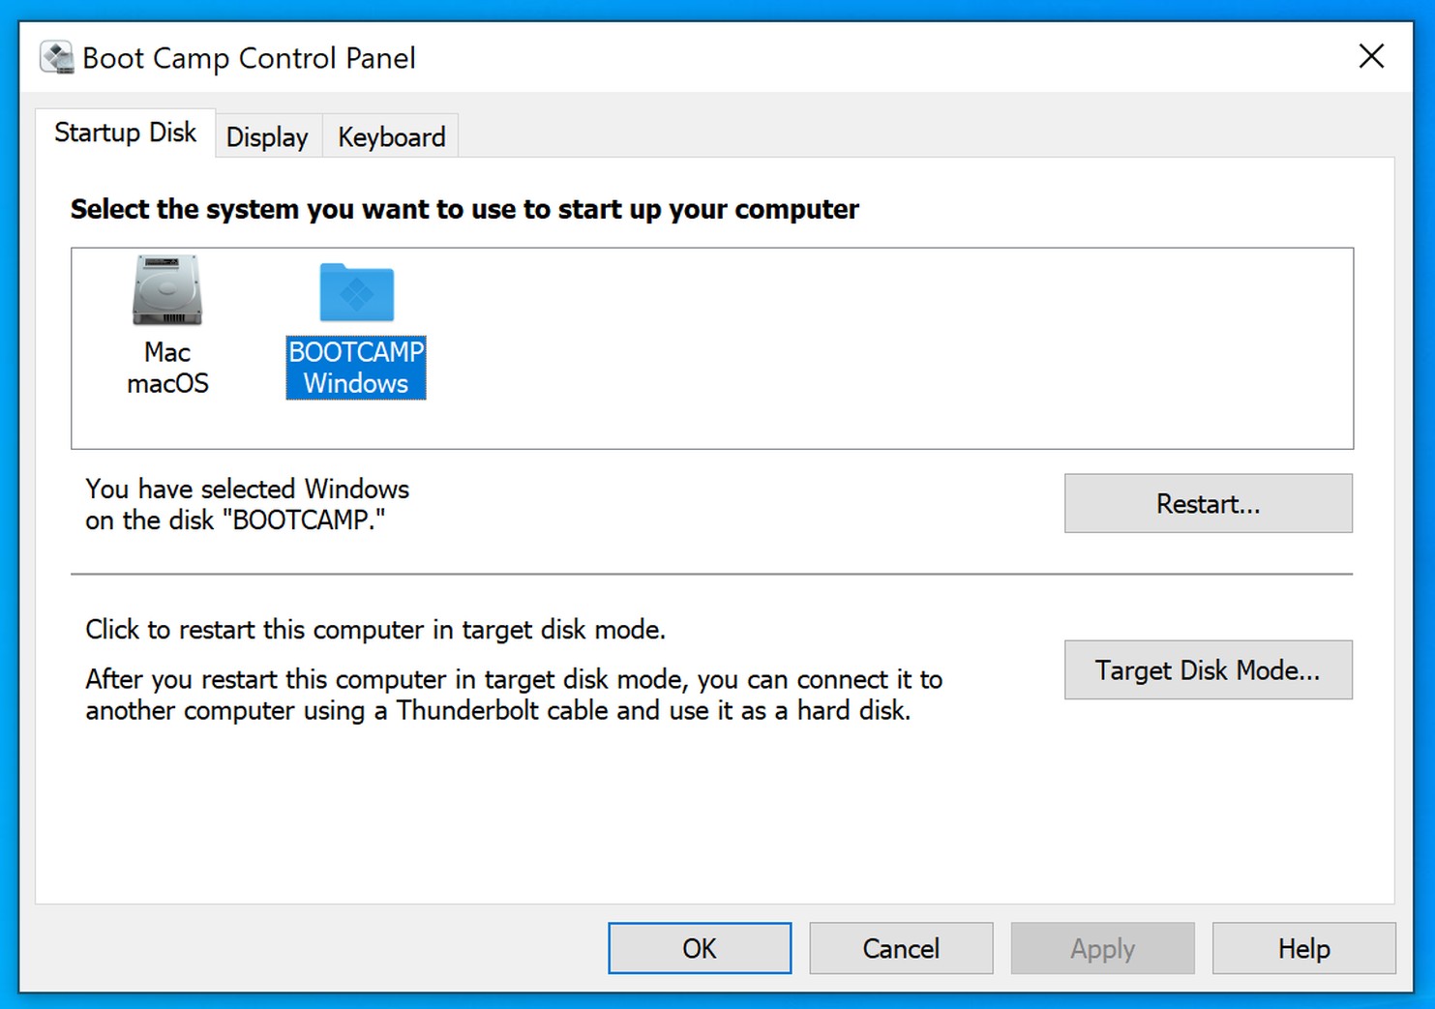Click the Target Disk Mode button
The width and height of the screenshot is (1435, 1009).
[1208, 669]
